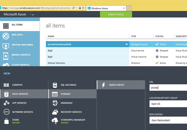
Task: Open the Location/Affinity Group dropdown
Action: [168, 104]
